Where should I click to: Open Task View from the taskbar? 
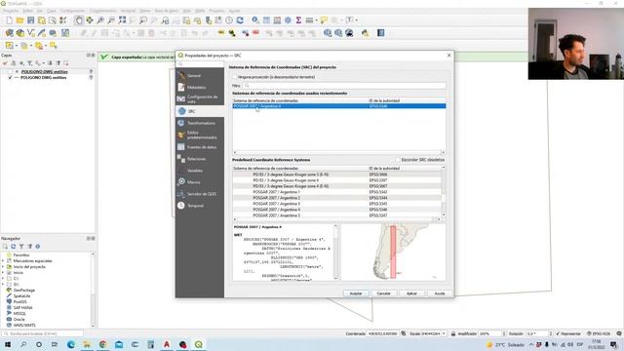55,344
